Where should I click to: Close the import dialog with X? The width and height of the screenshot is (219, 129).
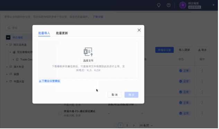tap(139, 30)
